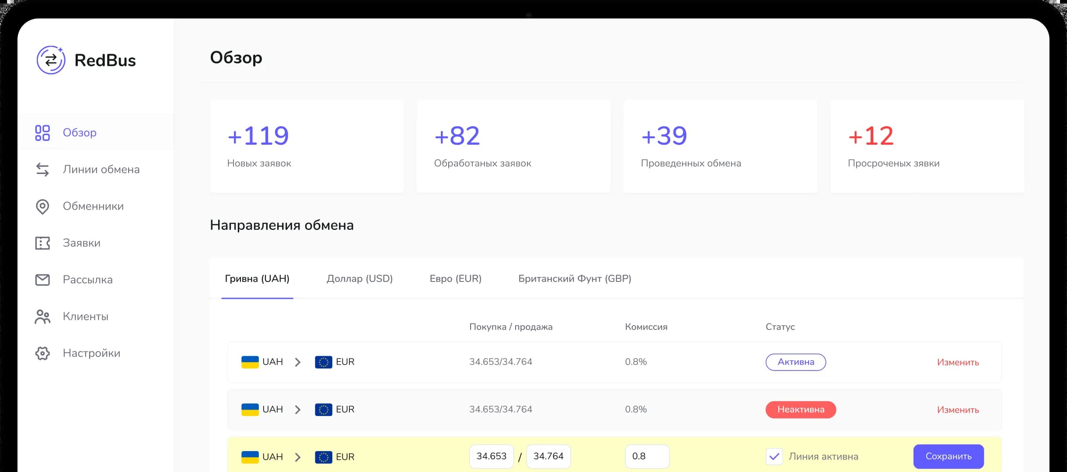The image size is (1067, 472).
Task: Click 0.8% commission in Неактивна row
Action: [636, 410]
